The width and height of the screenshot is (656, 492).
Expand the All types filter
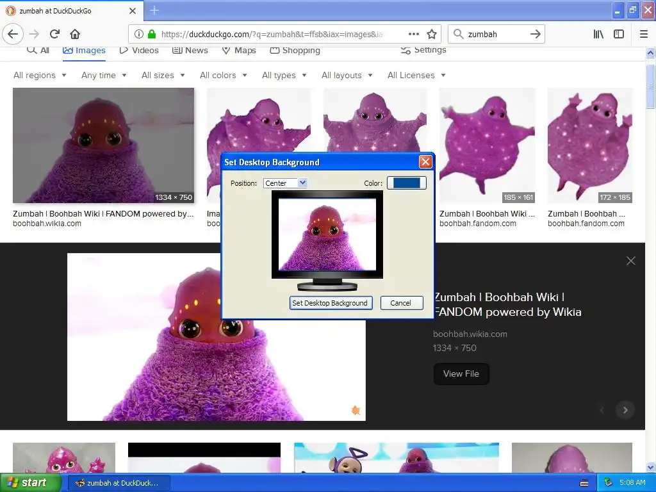pos(284,76)
